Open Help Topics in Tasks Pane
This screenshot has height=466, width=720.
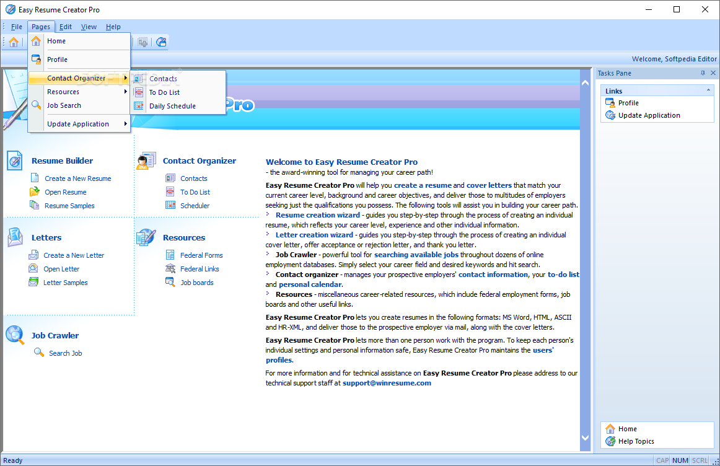point(636,441)
